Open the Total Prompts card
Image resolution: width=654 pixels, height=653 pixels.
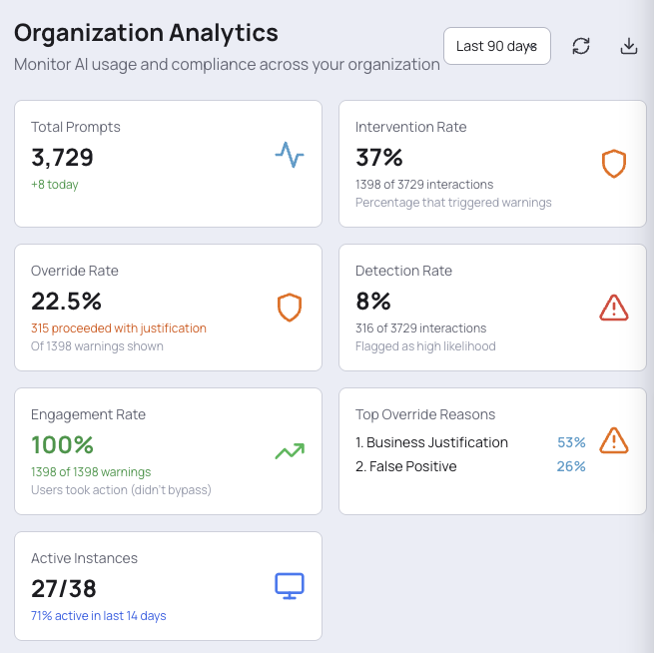[168, 164]
